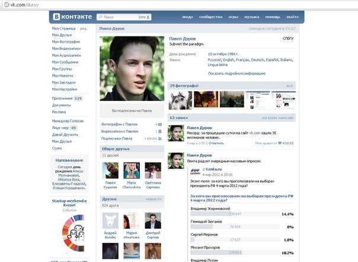Click the camera icon next to Фотографии с Павлом
This screenshot has height=262, width=358.
point(160,125)
